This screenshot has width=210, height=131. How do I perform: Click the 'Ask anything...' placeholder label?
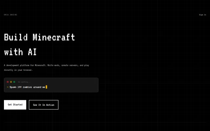point(24,82)
